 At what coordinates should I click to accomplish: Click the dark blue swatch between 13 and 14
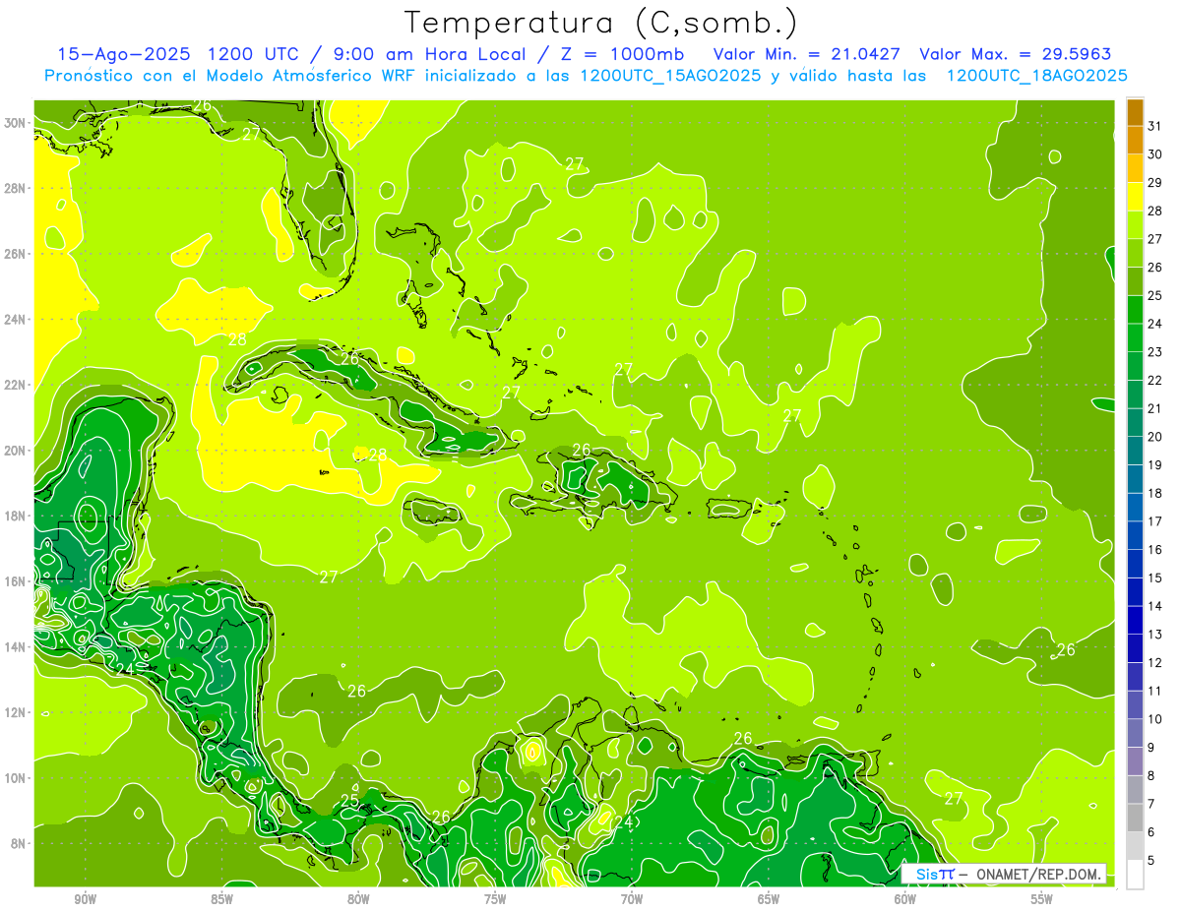click(x=1135, y=621)
